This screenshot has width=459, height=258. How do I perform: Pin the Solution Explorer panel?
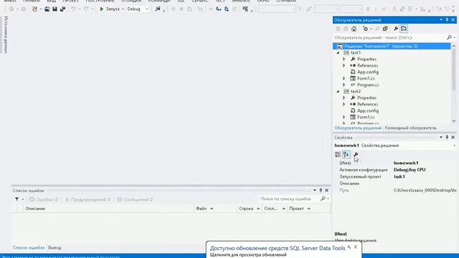coord(447,20)
